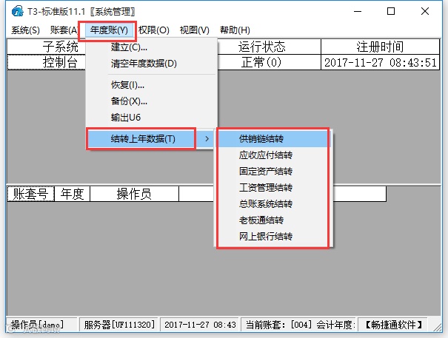Select 工资管理结转 submenu entry
Image resolution: width=448 pixels, height=338 pixels.
(x=273, y=188)
